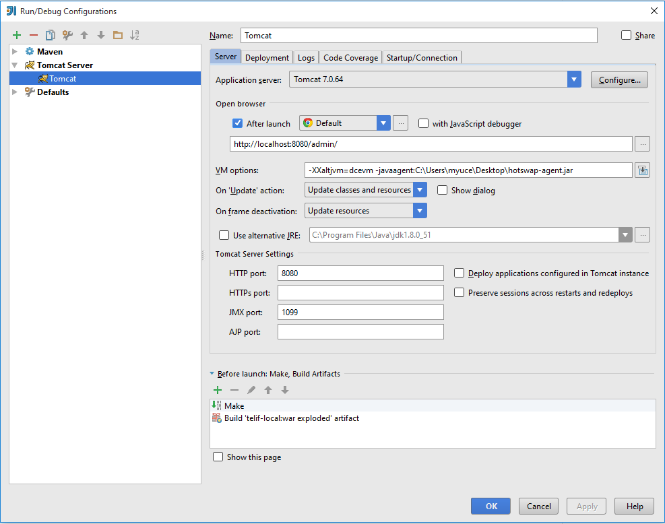Open edit defaults wrench icon in toolbar

pos(67,35)
